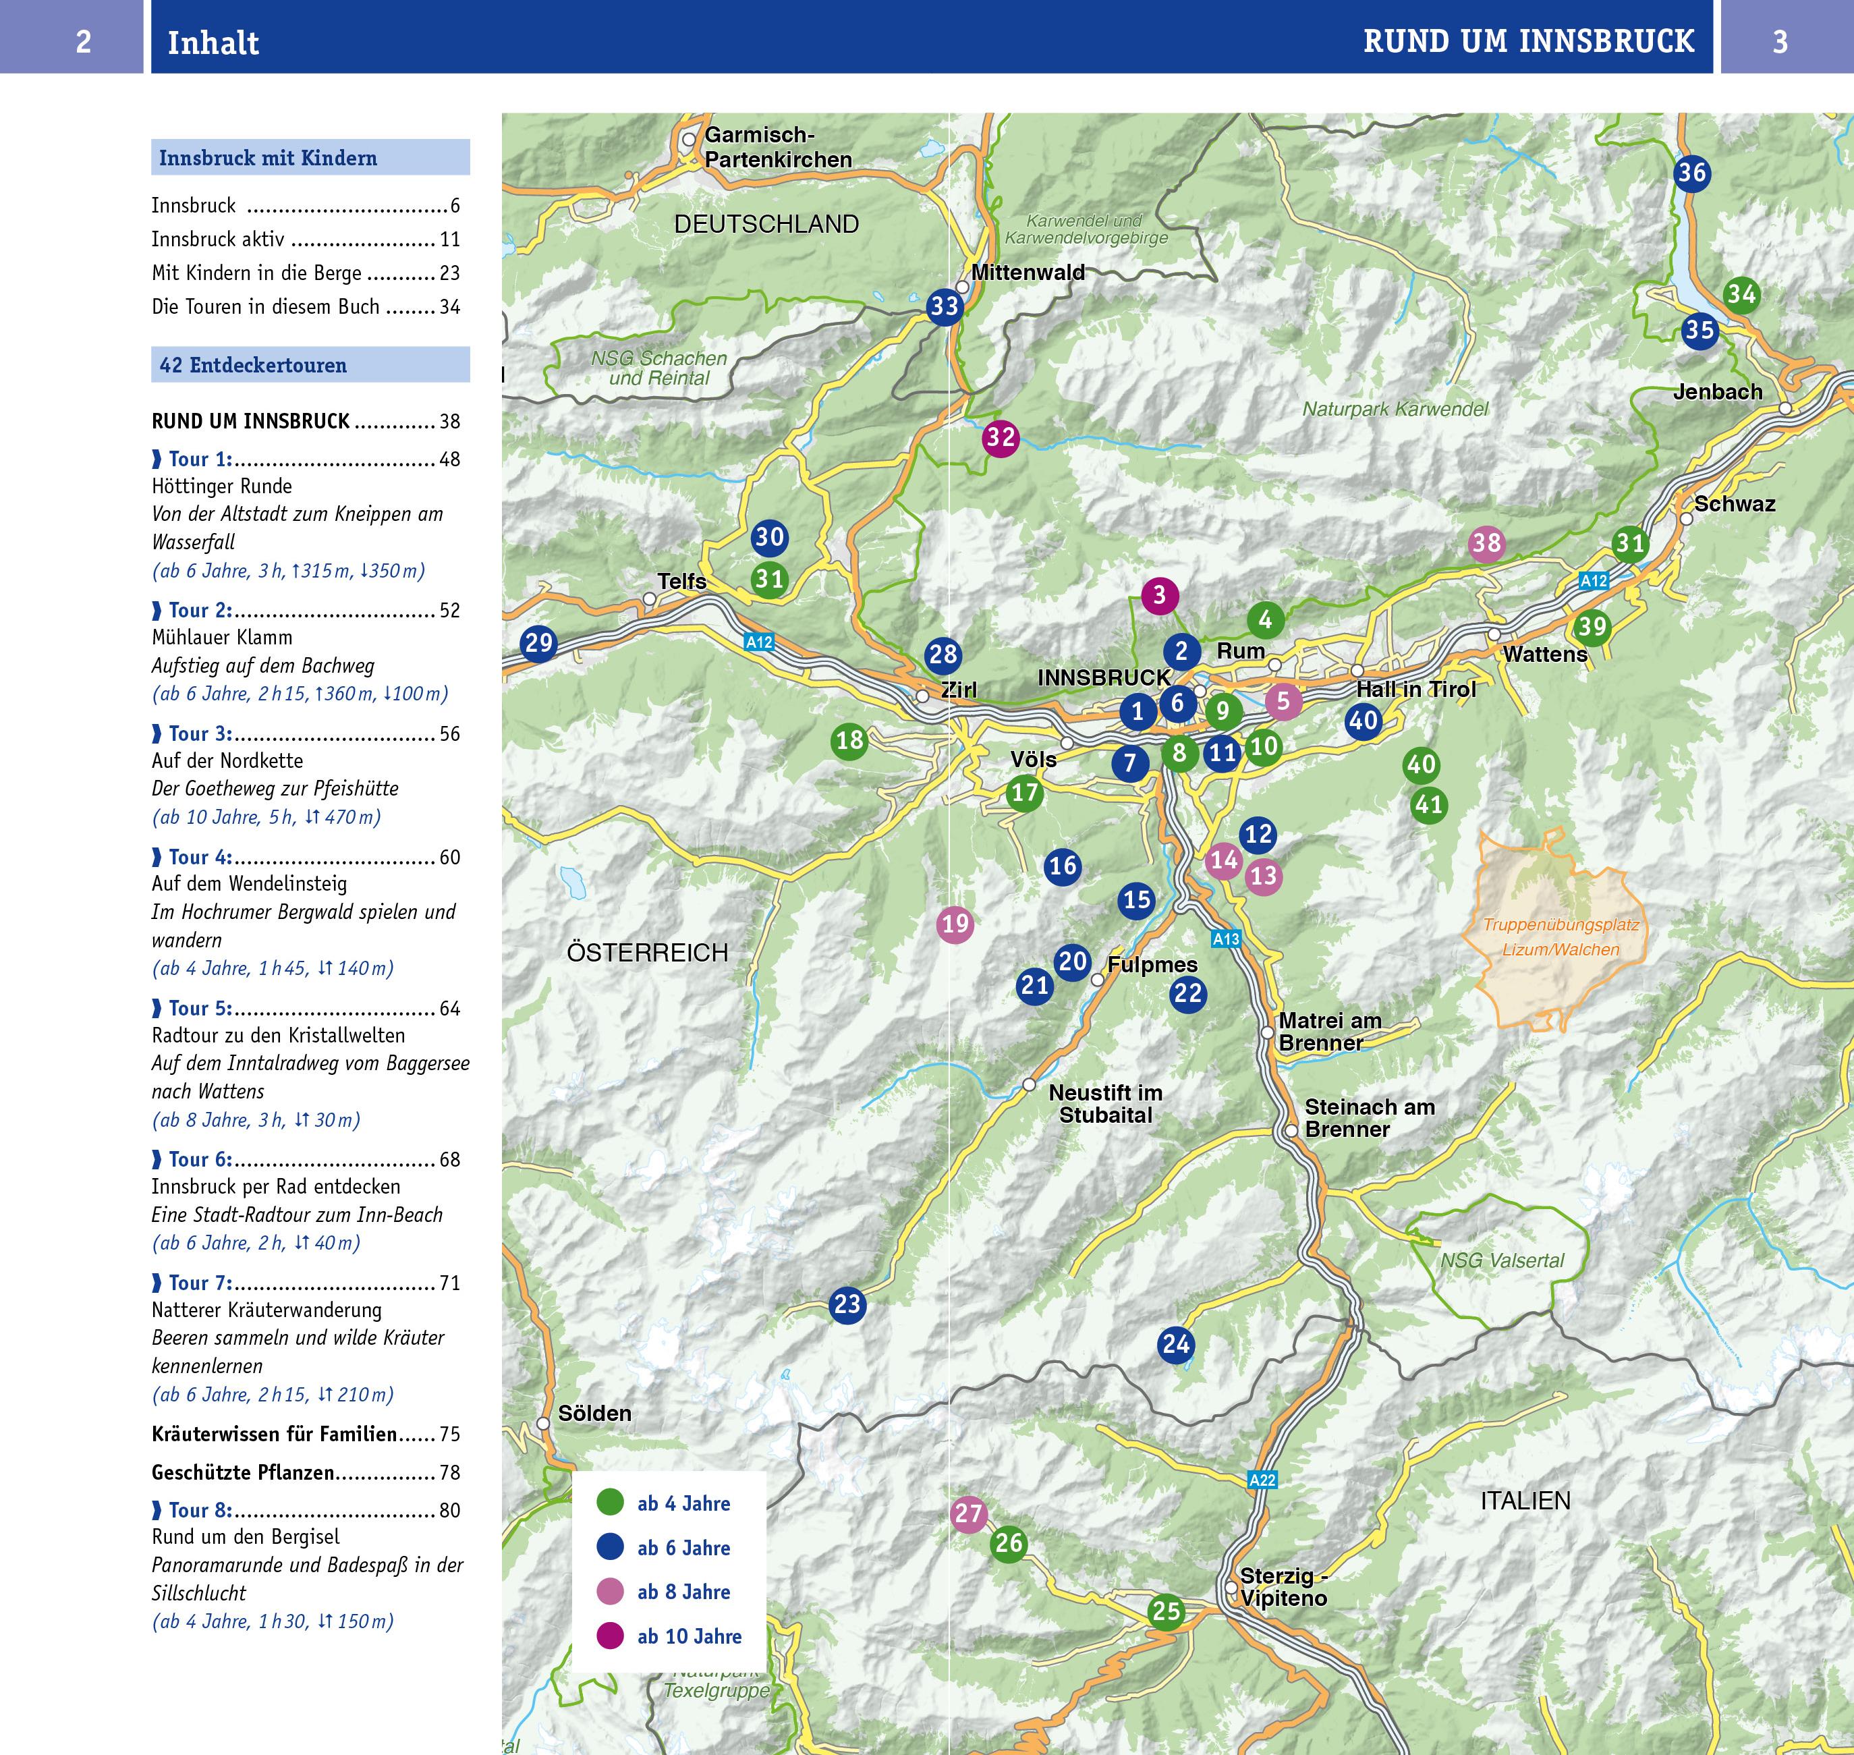The width and height of the screenshot is (1854, 1755).
Task: Select the 'ab 8 Jahre' legend dot
Action: (x=610, y=1592)
